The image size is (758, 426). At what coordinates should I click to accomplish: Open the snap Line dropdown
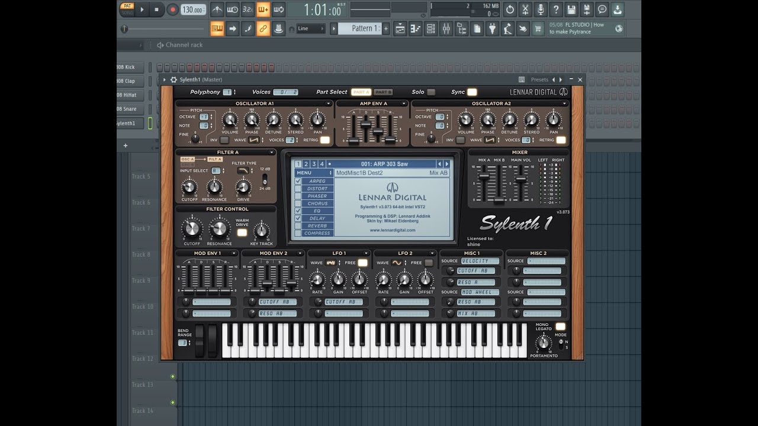point(310,28)
